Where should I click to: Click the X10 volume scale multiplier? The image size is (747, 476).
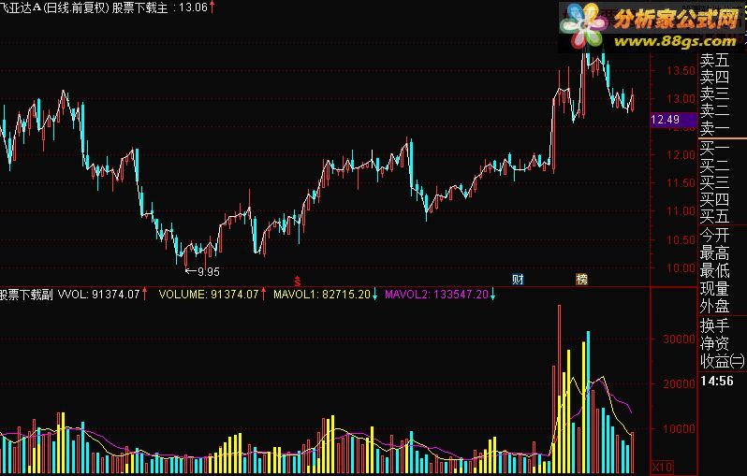tap(662, 468)
